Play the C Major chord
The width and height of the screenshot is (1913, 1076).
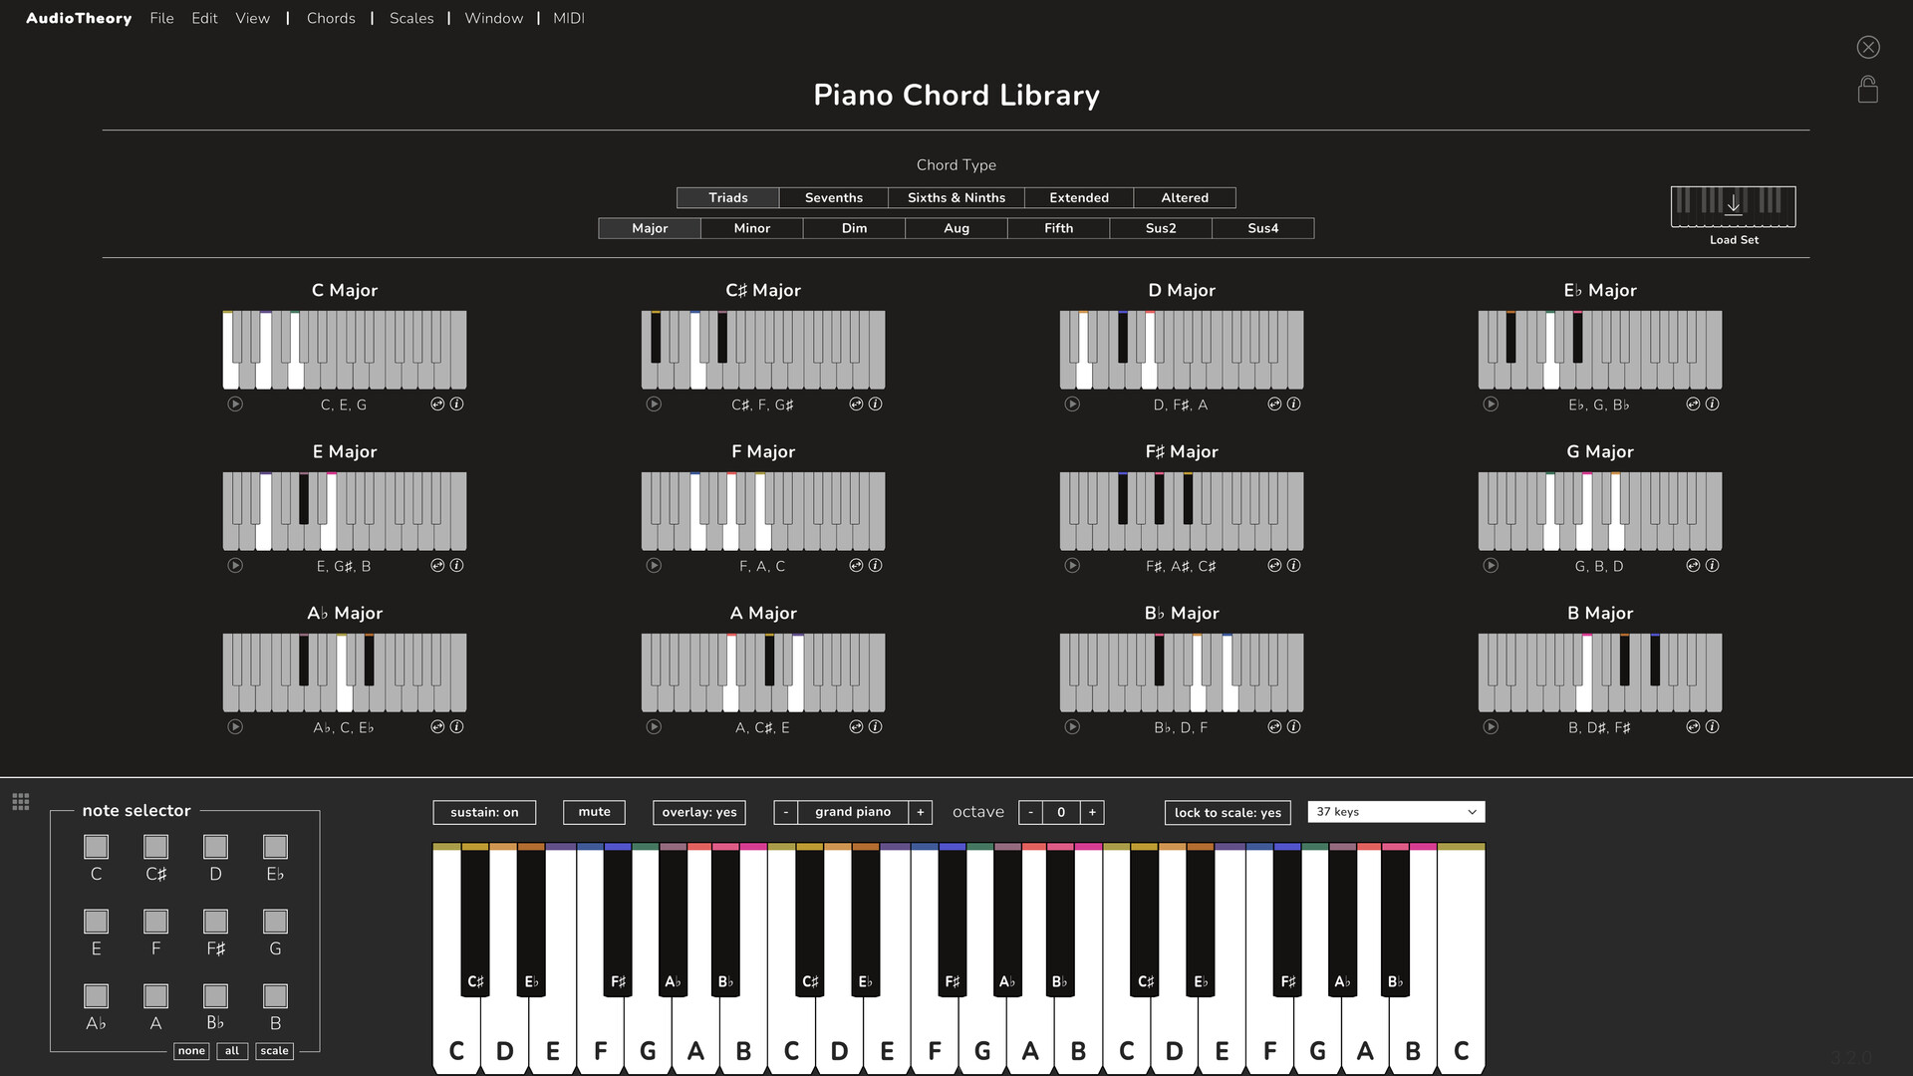[235, 404]
